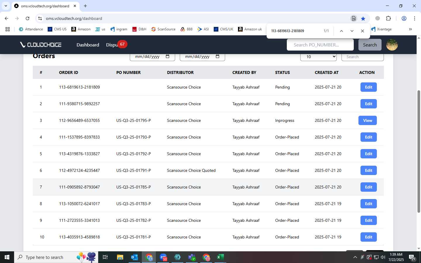Open site information icon in address bar

pos(40,18)
